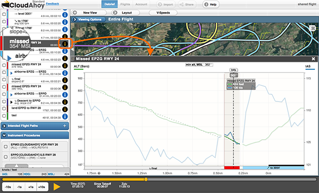Click the Info marker above the chart cursor
Image resolution: width=319 pixels, height=193 pixels.
pyautogui.click(x=233, y=70)
